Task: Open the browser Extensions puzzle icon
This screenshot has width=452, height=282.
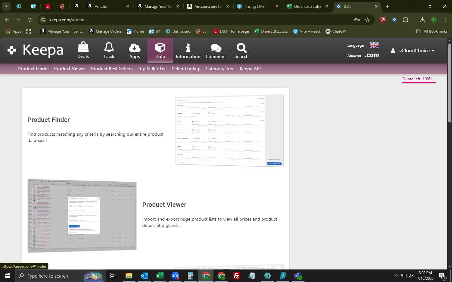Action: click(x=406, y=20)
